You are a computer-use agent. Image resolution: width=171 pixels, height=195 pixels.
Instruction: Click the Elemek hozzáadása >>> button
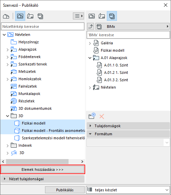pyautogui.click(x=43, y=169)
